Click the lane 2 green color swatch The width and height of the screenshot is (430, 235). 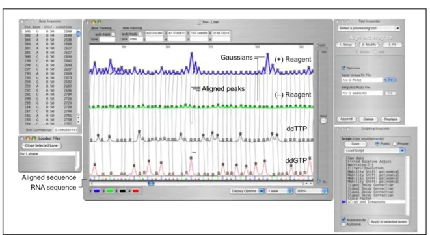click(x=110, y=191)
